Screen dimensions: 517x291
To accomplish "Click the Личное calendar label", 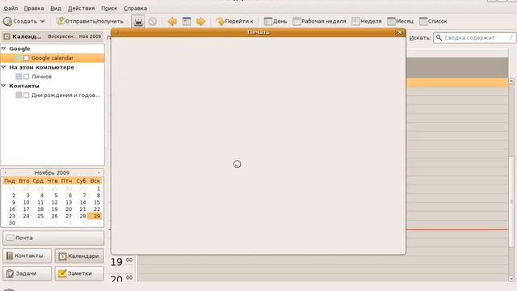I will 41,77.
